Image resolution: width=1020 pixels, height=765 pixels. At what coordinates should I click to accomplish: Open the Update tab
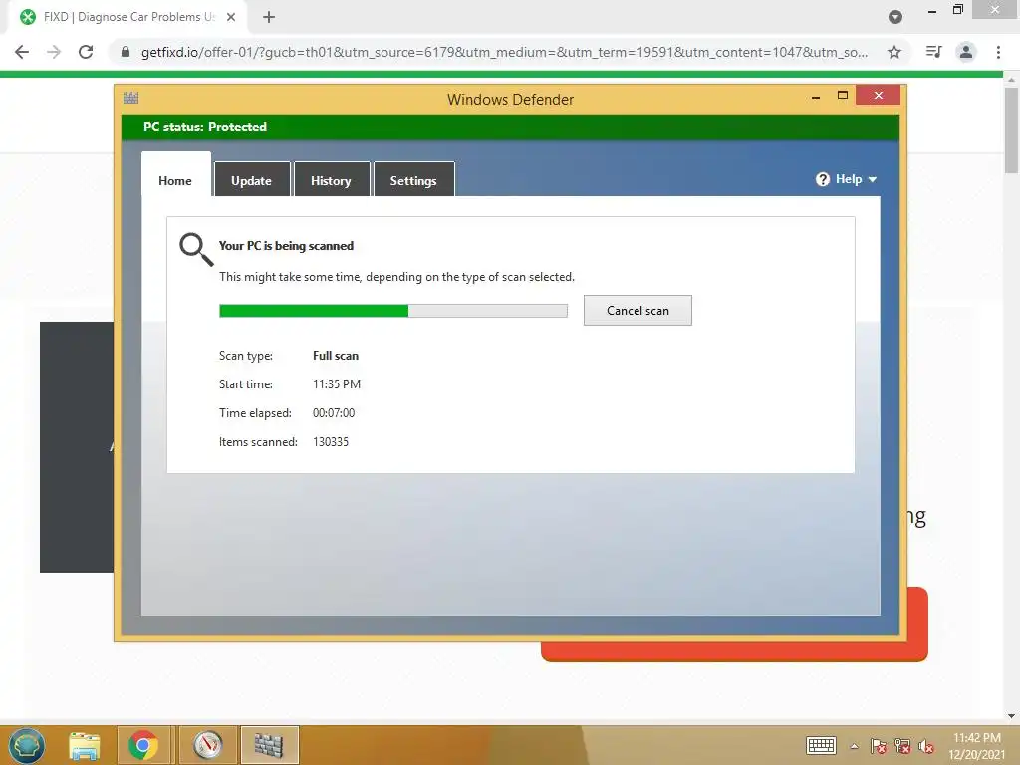pyautogui.click(x=251, y=180)
